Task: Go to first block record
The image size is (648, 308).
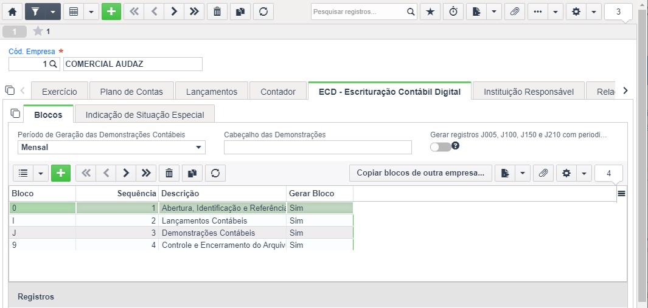Action: [x=86, y=173]
